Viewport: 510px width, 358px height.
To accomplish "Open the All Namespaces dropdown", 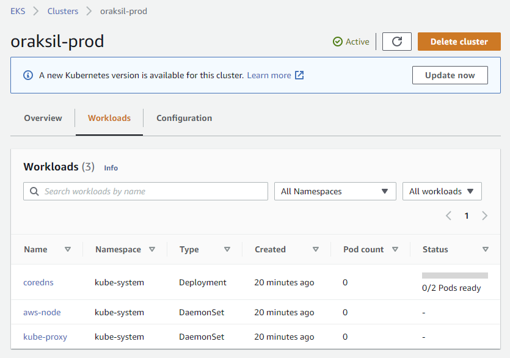I will pos(335,191).
